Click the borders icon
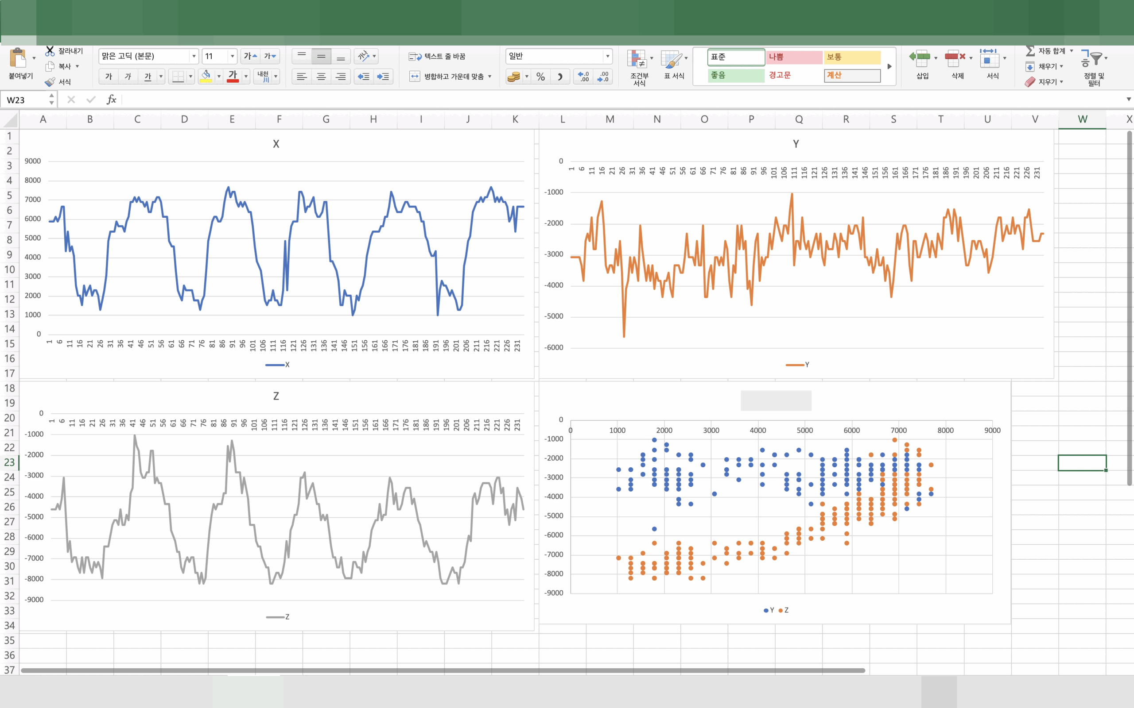Viewport: 1134px width, 708px height. click(178, 76)
